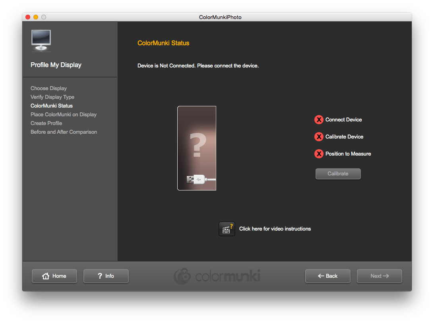Viewport: 434px width, 323px height.
Task: Close the ColorMunkiPhoto window
Action: (28, 17)
